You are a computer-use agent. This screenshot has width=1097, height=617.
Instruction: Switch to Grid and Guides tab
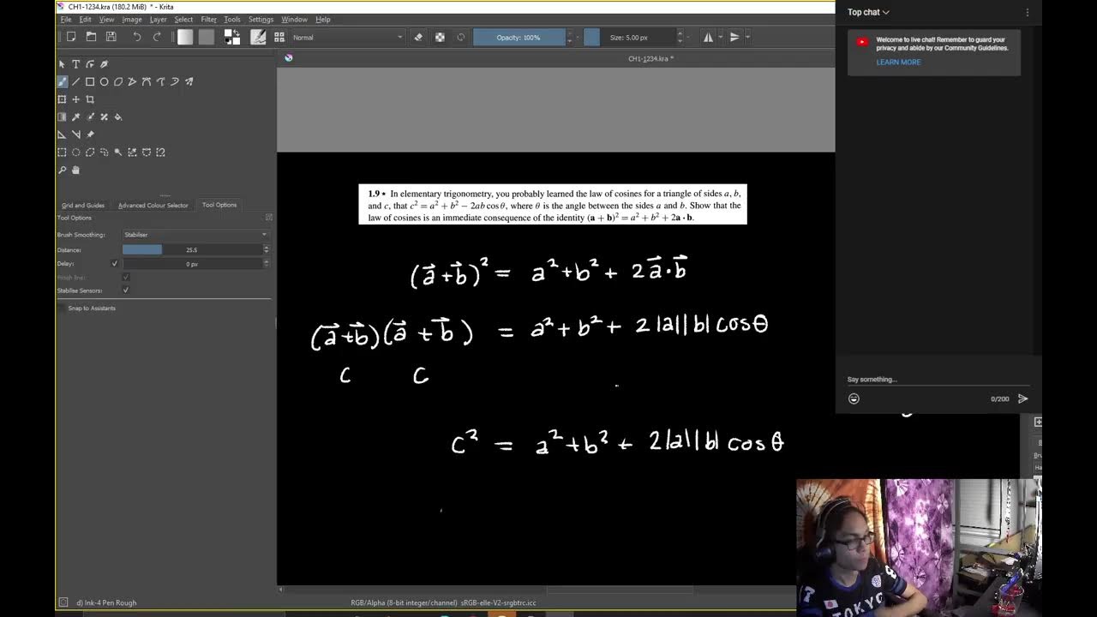pyautogui.click(x=83, y=206)
